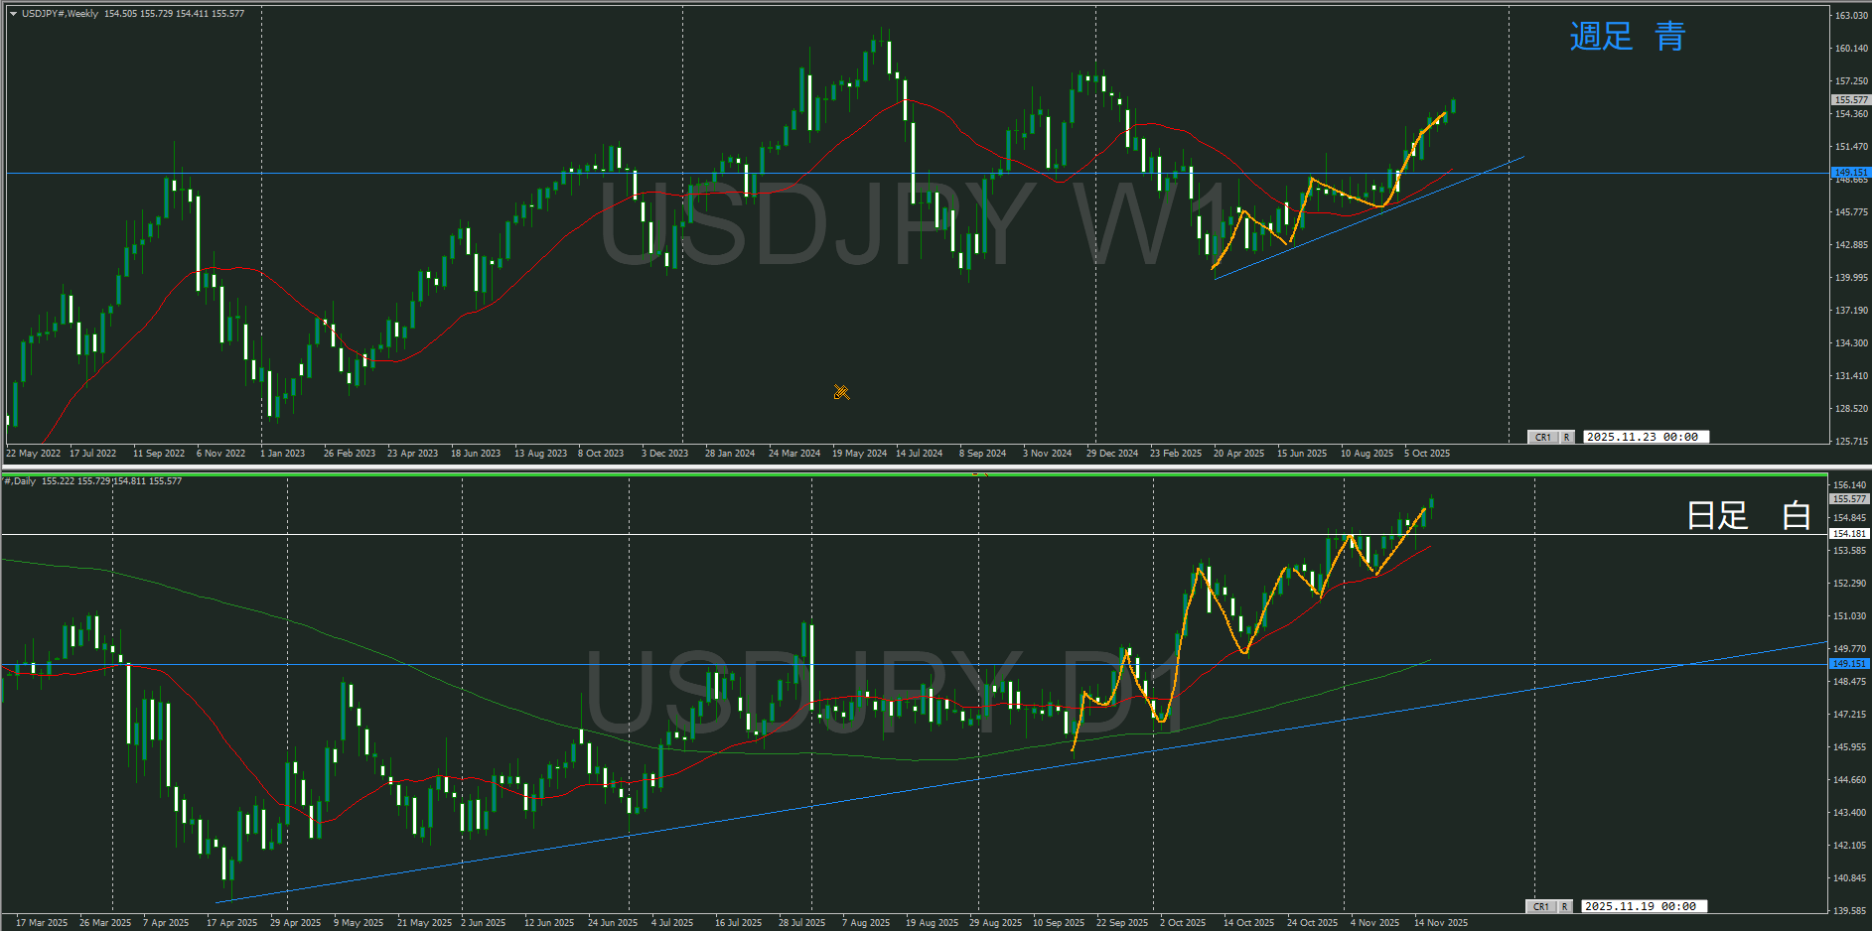Screen dimensions: 1872x931
Task: Click the current price 155.577 tag on weekly chart
Action: tap(1849, 100)
